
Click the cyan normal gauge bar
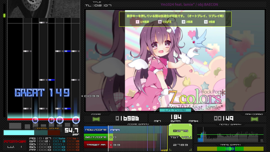click(x=19, y=133)
